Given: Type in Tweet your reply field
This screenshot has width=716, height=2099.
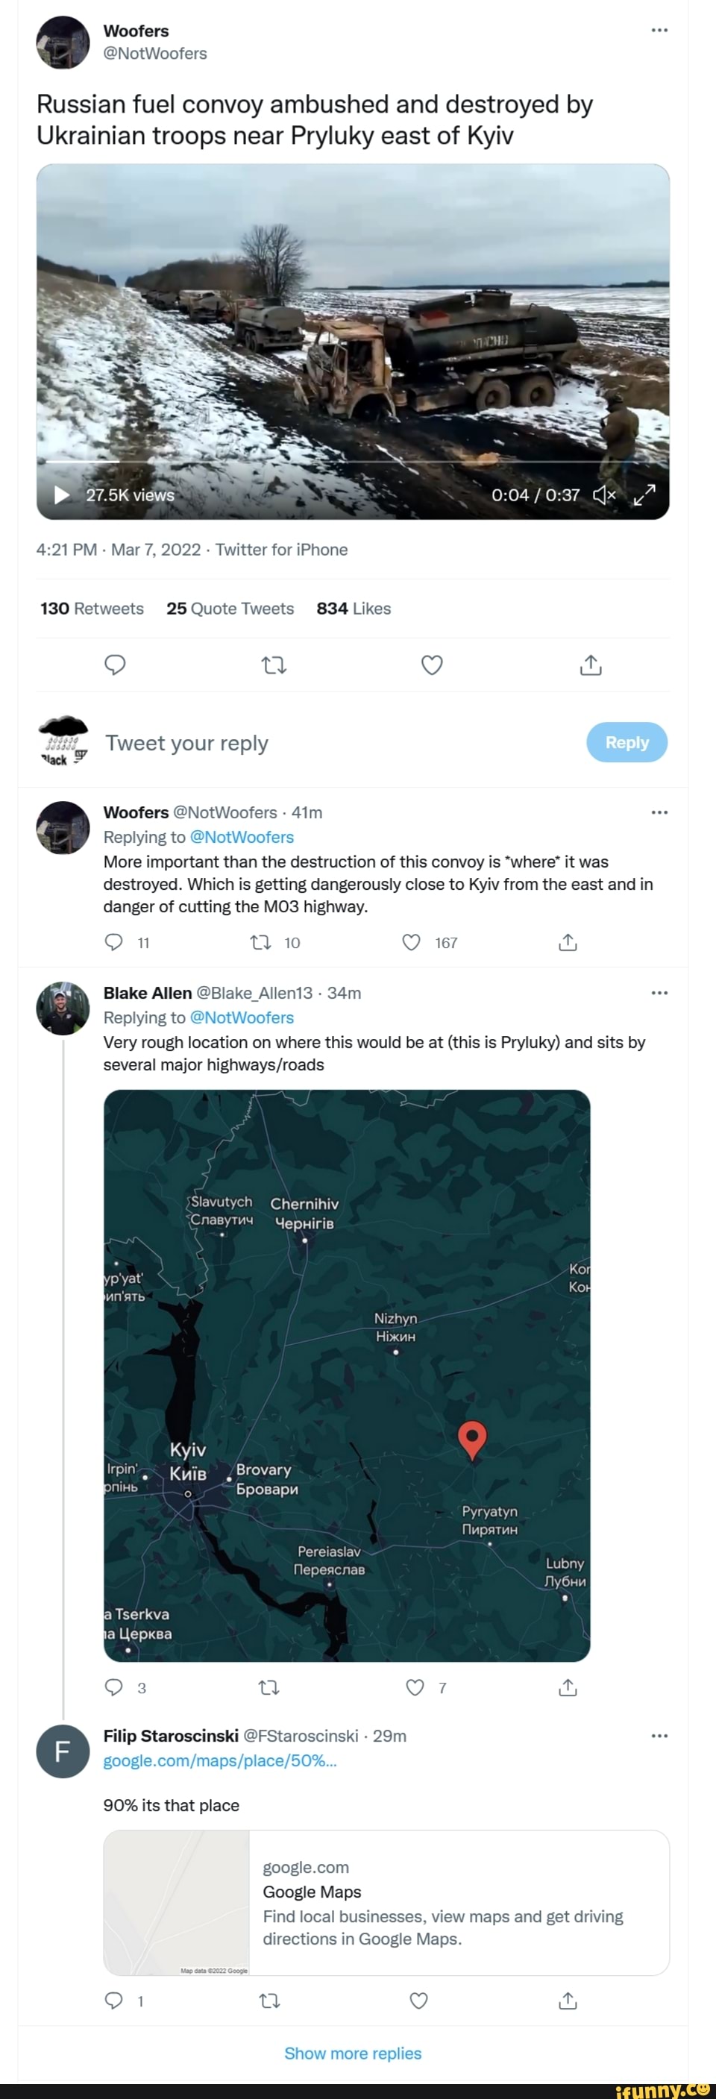Looking at the screenshot, I should point(326,743).
